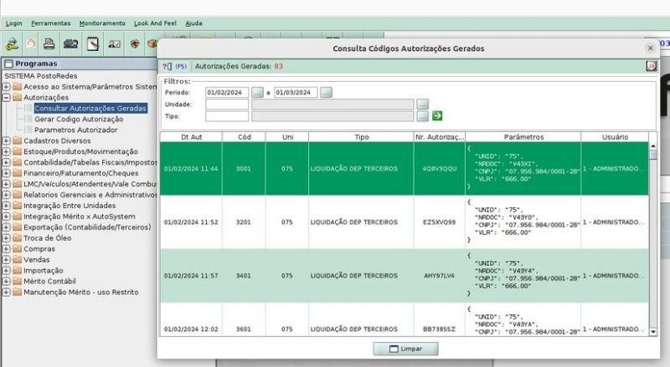
Task: Click the key login toolbar icon
Action: tap(12, 43)
